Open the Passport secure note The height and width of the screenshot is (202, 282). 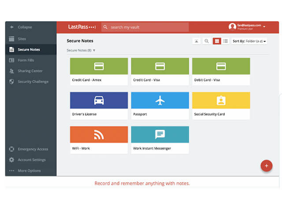tap(160, 105)
